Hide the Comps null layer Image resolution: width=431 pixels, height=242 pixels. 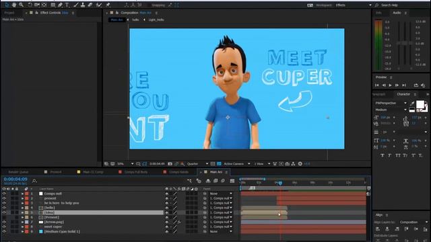point(4,194)
